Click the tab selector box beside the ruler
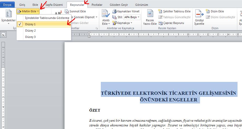242x129 pixels. point(3,34)
